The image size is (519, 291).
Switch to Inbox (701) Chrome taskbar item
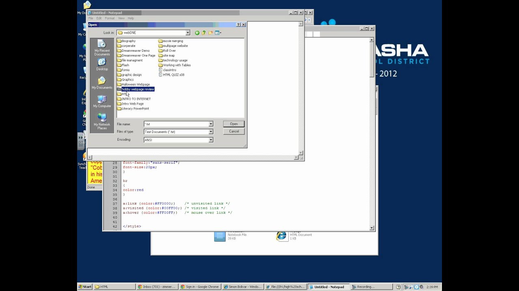pyautogui.click(x=157, y=287)
